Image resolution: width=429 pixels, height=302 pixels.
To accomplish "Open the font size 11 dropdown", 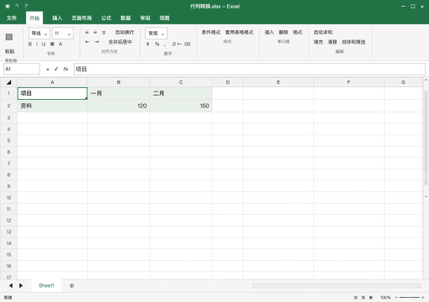I will coord(63,34).
